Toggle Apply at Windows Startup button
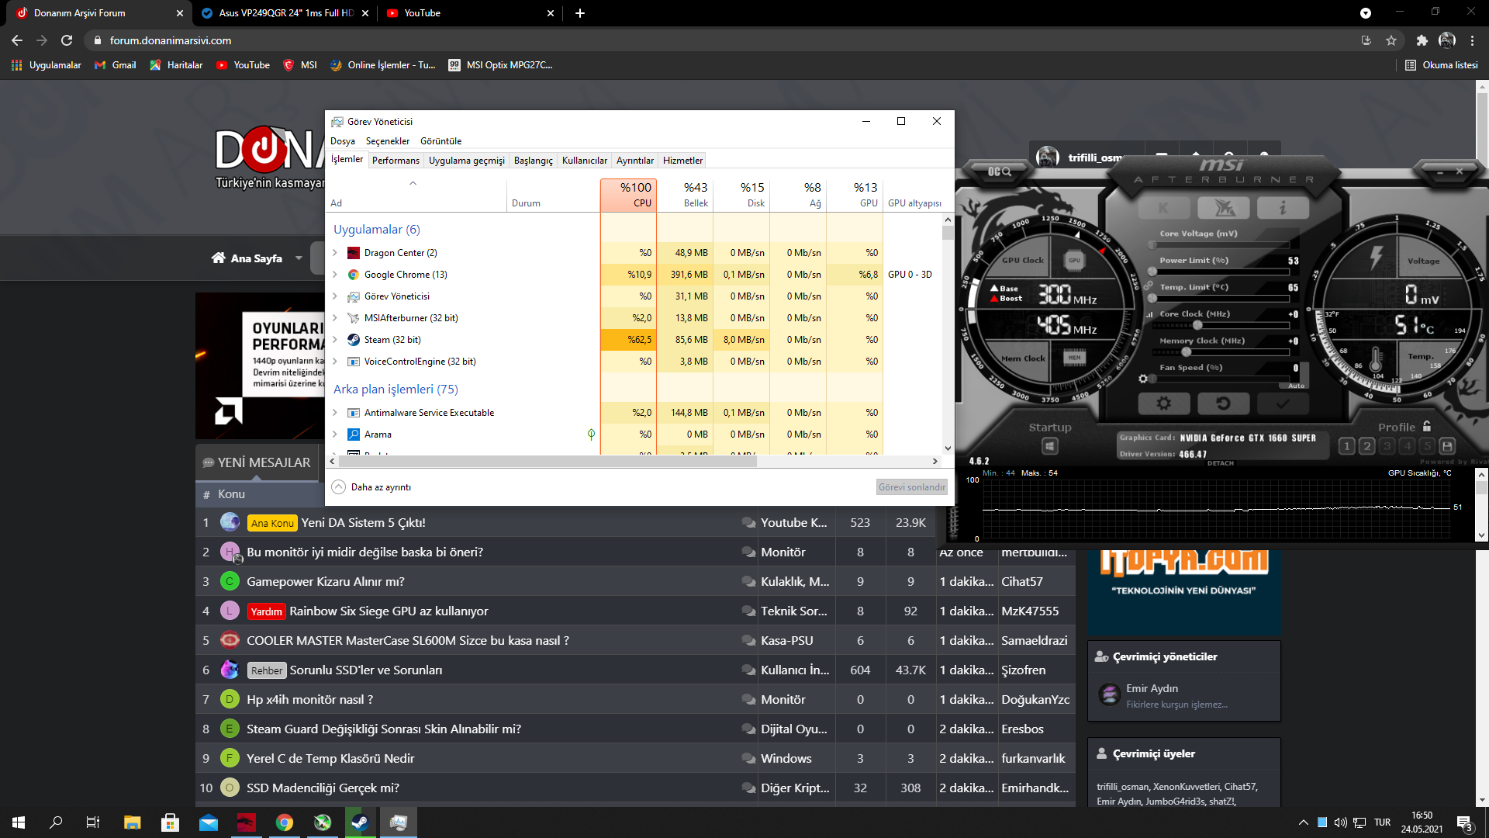1489x838 pixels. click(x=1049, y=446)
